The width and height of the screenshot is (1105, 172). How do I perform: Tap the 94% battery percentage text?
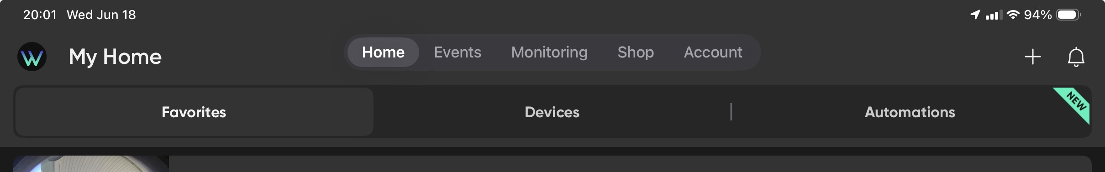click(1038, 15)
